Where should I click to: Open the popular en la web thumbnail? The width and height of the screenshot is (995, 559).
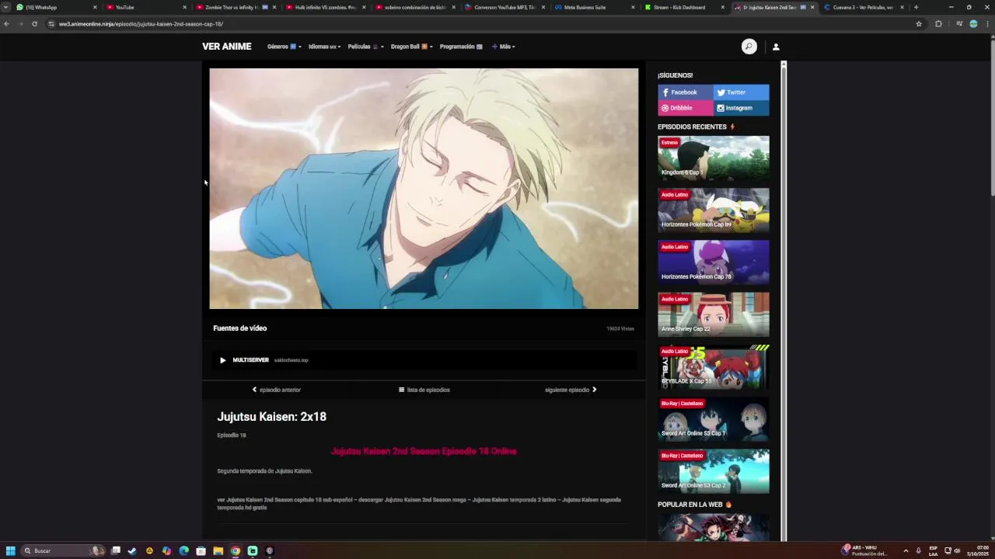pyautogui.click(x=714, y=527)
